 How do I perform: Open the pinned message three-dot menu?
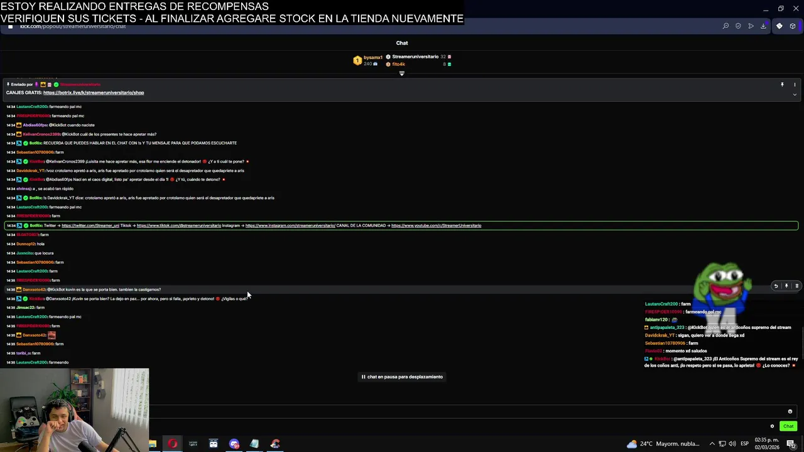click(x=795, y=84)
